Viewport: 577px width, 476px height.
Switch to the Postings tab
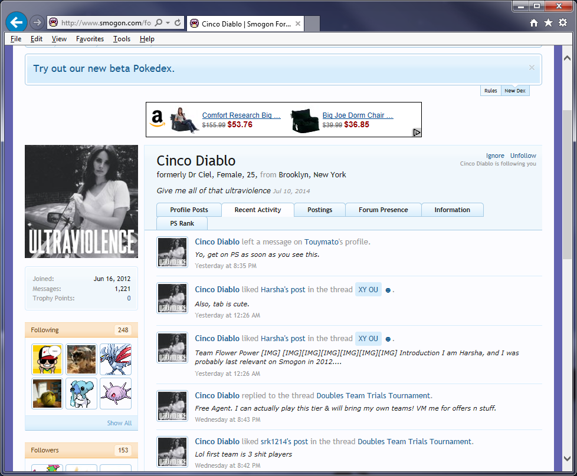pos(320,210)
